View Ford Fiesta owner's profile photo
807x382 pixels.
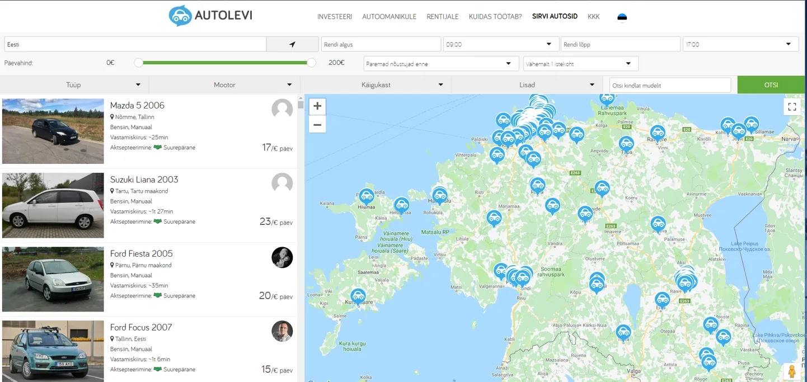tap(282, 257)
